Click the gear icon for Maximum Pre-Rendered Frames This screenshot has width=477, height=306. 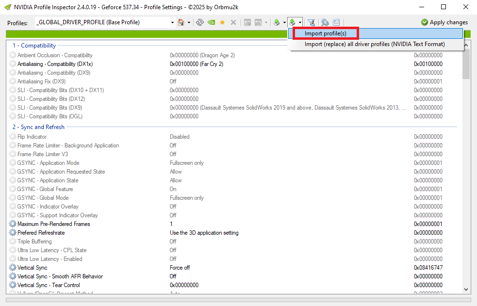click(x=13, y=224)
